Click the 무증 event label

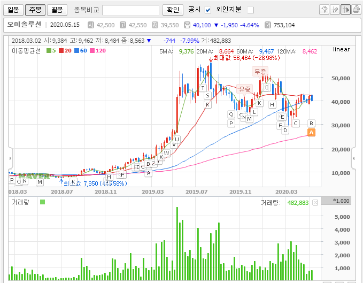260,71
